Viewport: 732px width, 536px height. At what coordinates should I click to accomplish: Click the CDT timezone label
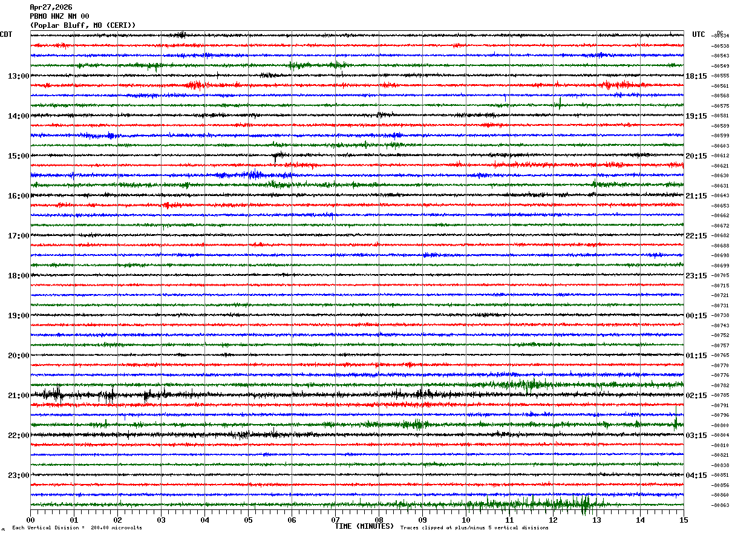pos(6,34)
